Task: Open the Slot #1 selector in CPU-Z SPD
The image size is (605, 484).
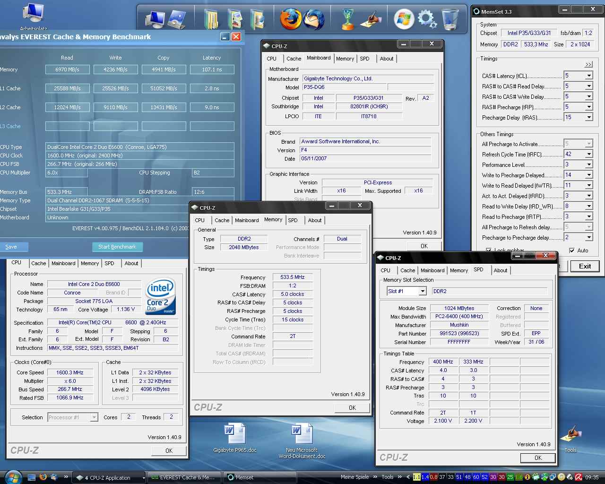Action: (406, 291)
